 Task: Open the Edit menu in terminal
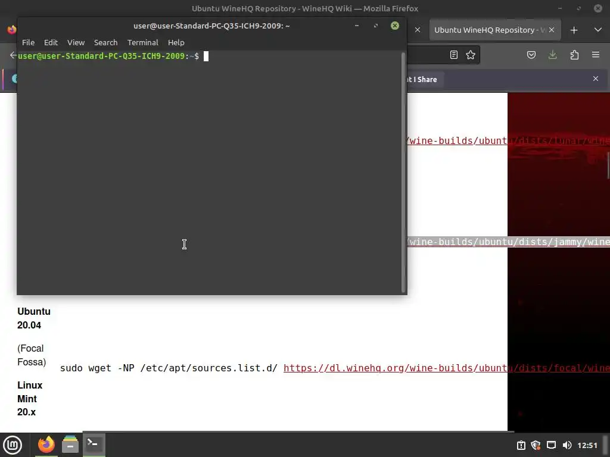point(51,42)
